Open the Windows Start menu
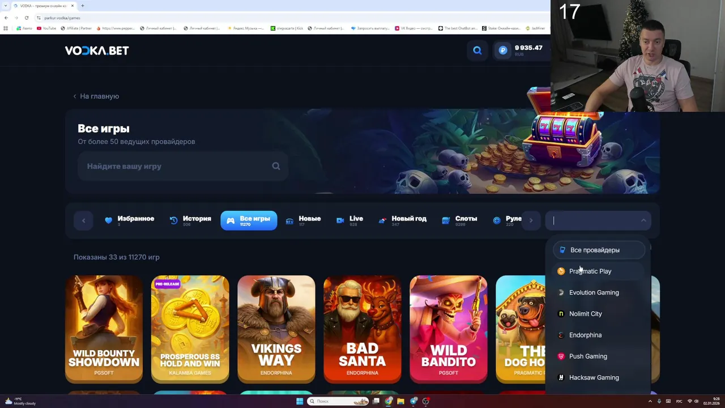This screenshot has width=725, height=408. coord(300,401)
